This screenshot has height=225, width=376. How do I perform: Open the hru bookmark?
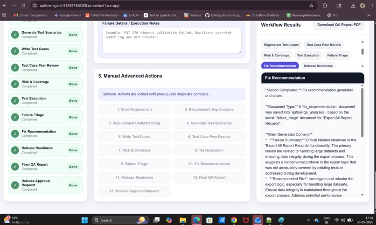pyautogui.click(x=332, y=15)
